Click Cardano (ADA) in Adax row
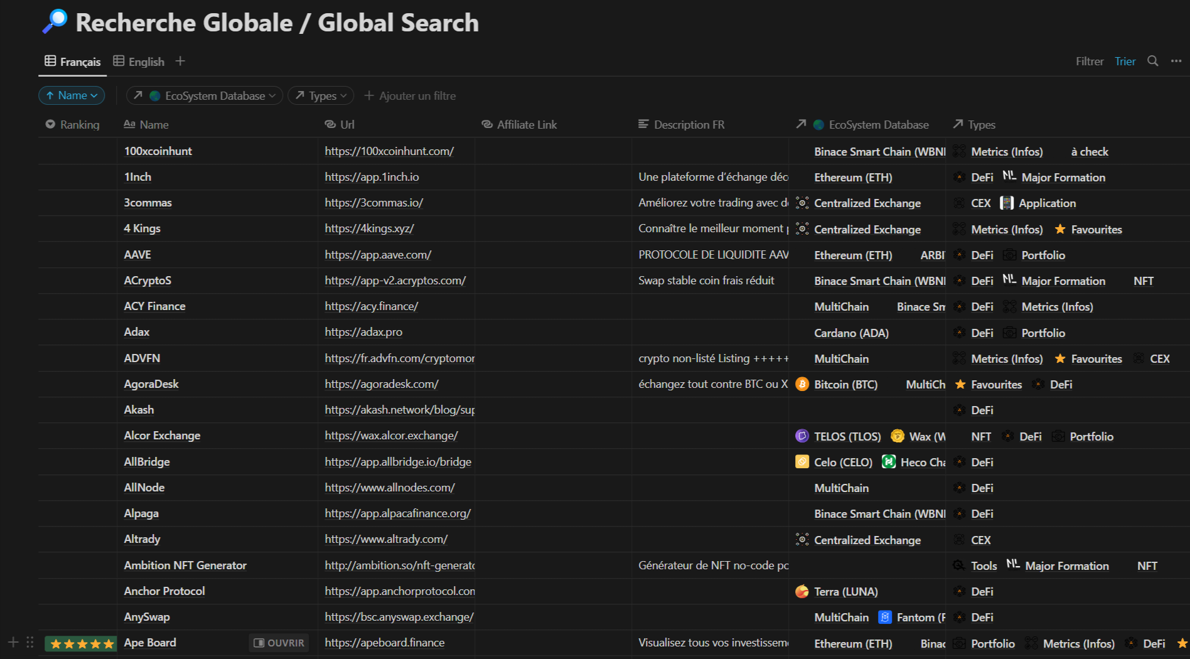Screen dimensions: 1190x659 coord(851,333)
